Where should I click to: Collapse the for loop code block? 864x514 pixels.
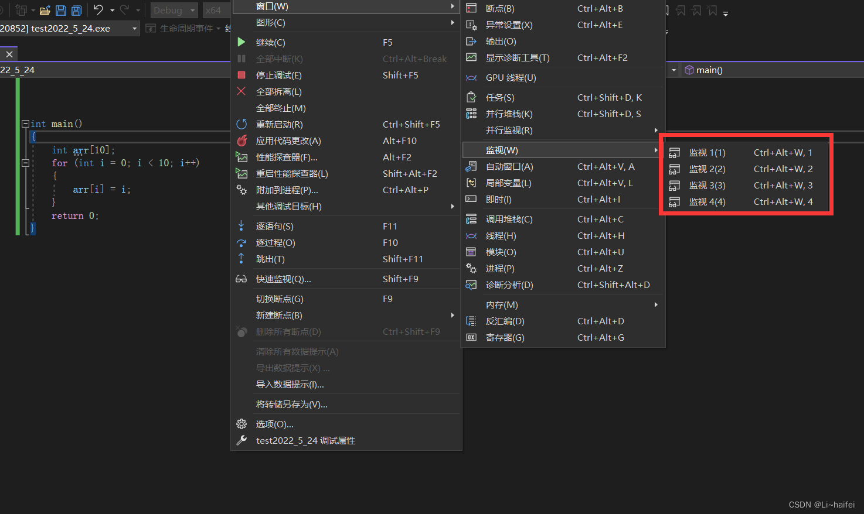25,163
